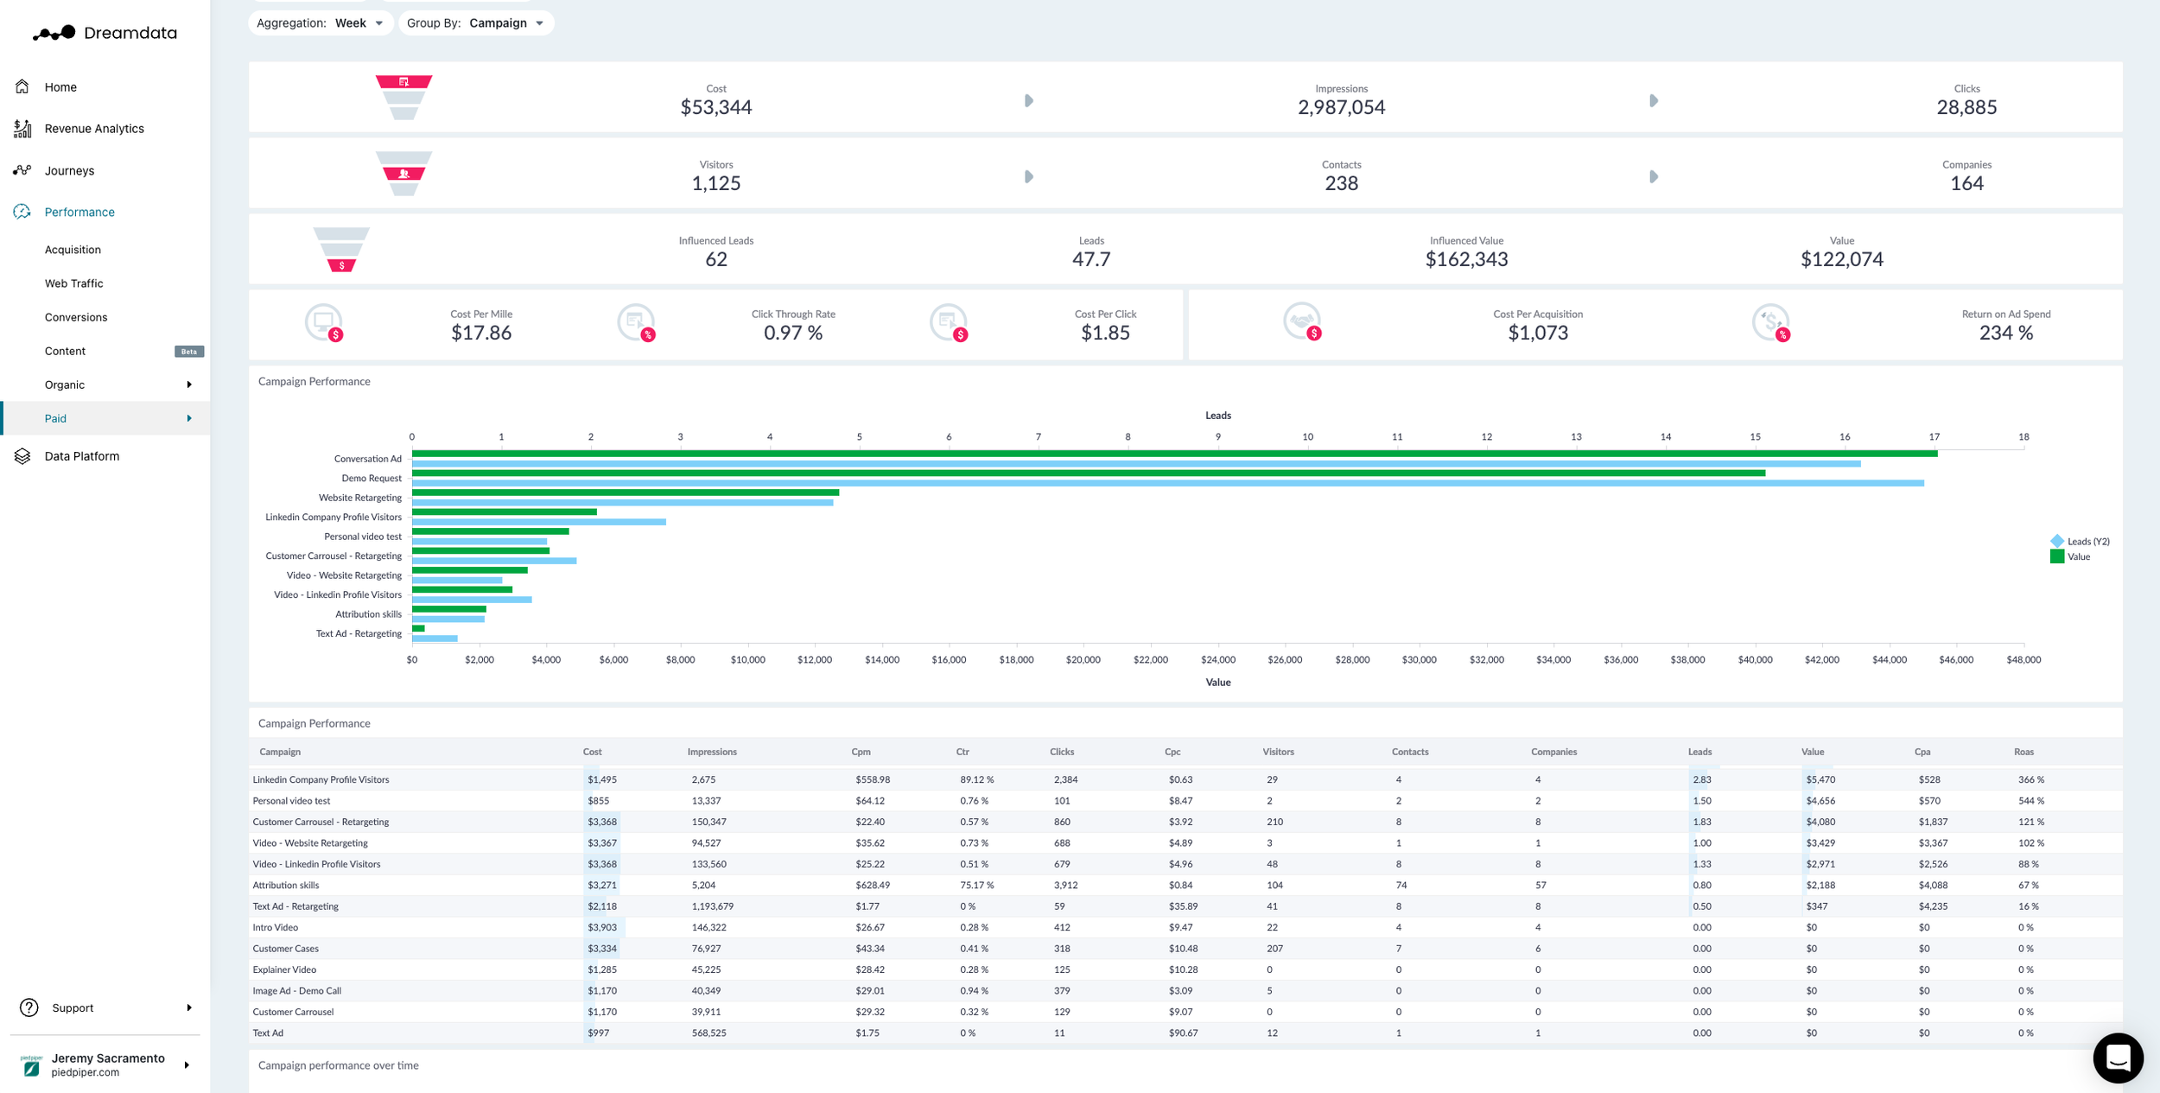Toggle Leads (Y2) legend series
Image resolution: width=2160 pixels, height=1093 pixels.
pyautogui.click(x=2080, y=542)
